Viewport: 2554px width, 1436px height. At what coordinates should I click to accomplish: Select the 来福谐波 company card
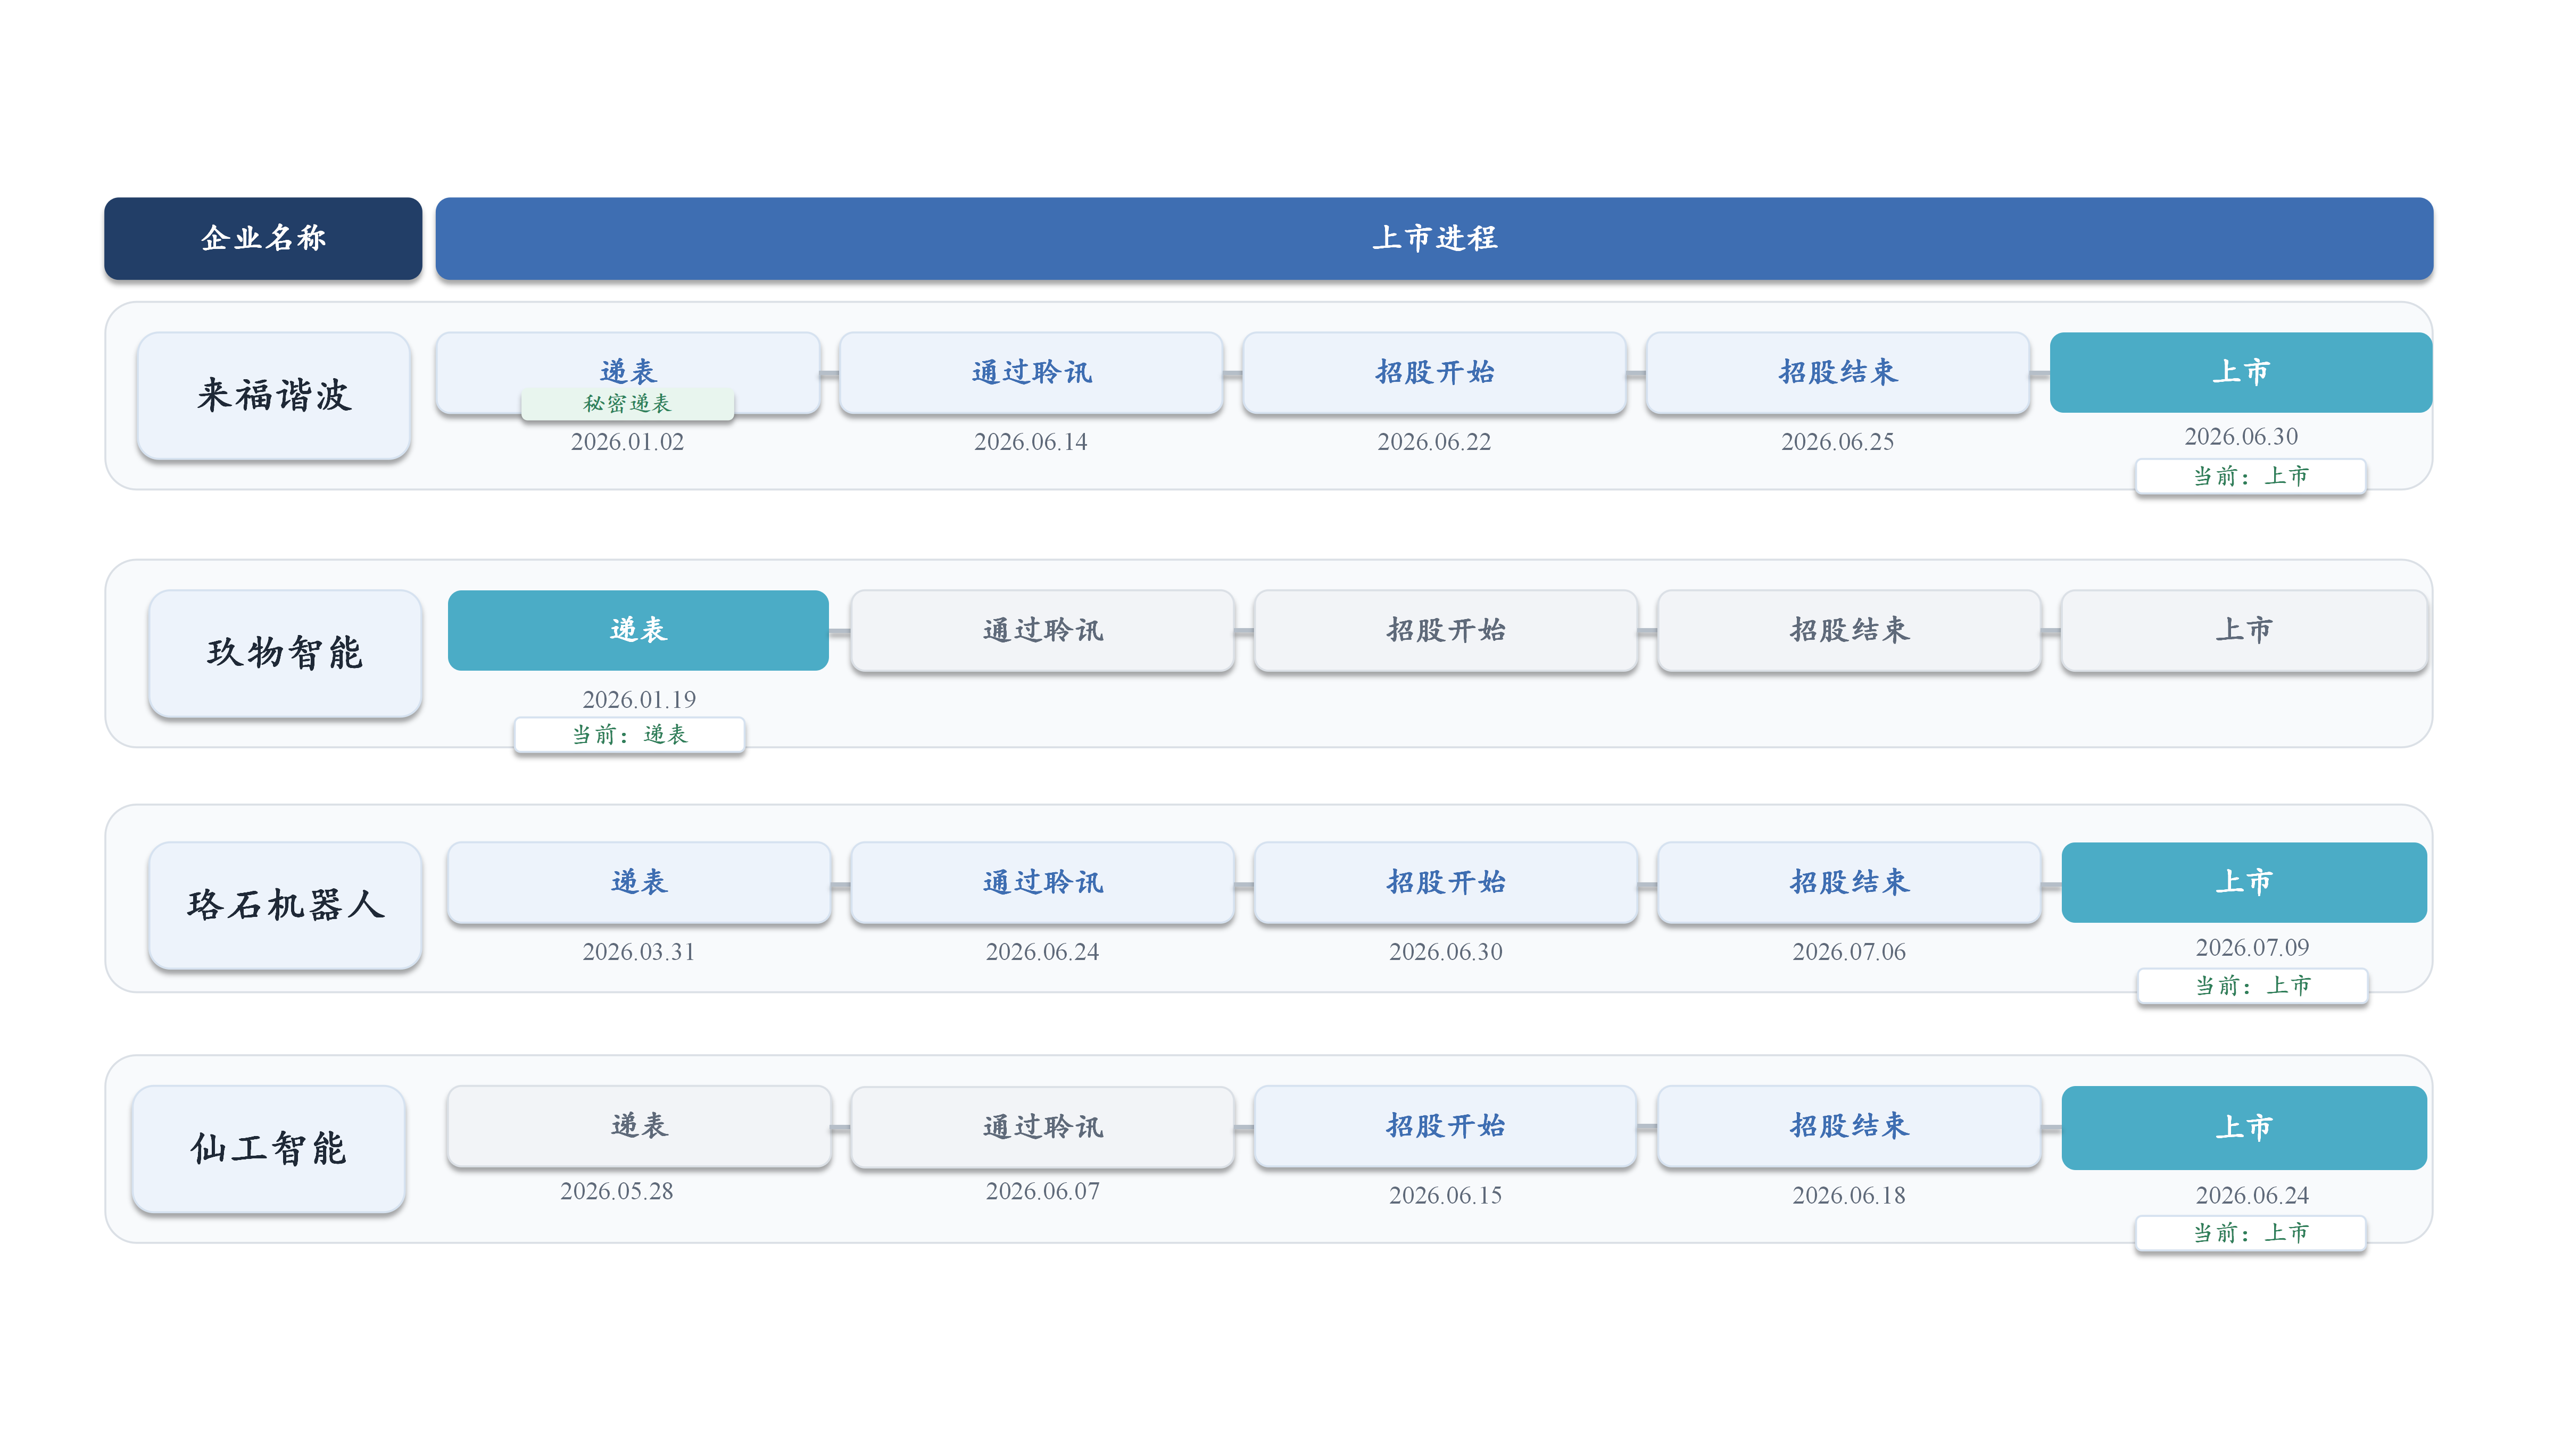[x=273, y=395]
